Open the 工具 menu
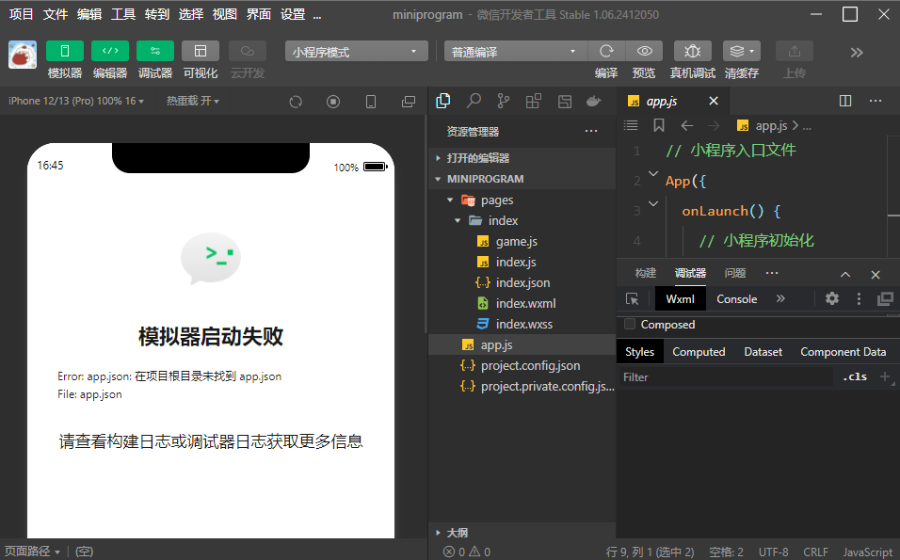This screenshot has height=560, width=900. (x=122, y=14)
